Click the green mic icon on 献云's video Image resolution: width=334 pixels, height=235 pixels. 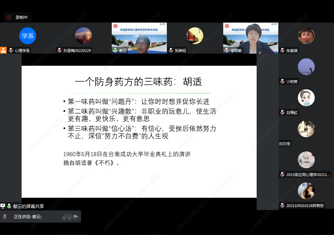pyautogui.click(x=115, y=50)
